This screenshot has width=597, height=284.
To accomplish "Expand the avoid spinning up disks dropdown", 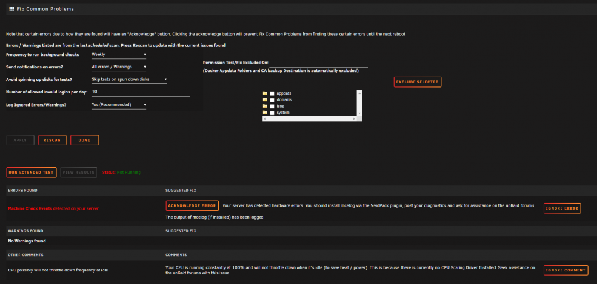I will [x=129, y=80].
